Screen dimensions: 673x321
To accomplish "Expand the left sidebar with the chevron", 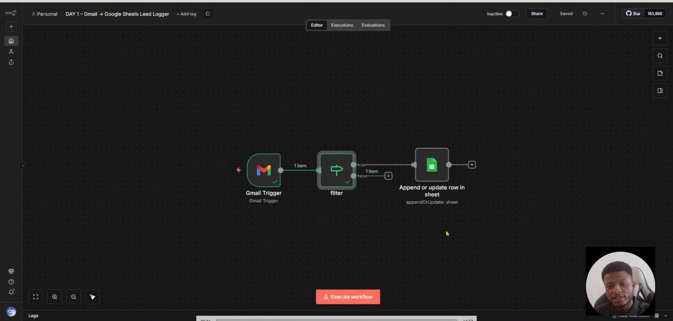I will (x=22, y=165).
